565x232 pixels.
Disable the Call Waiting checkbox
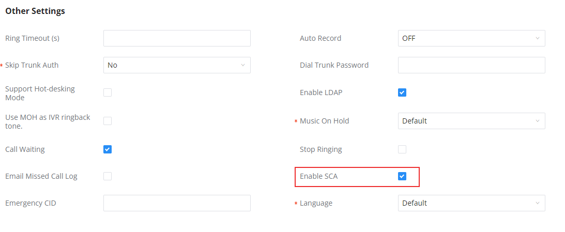click(108, 149)
